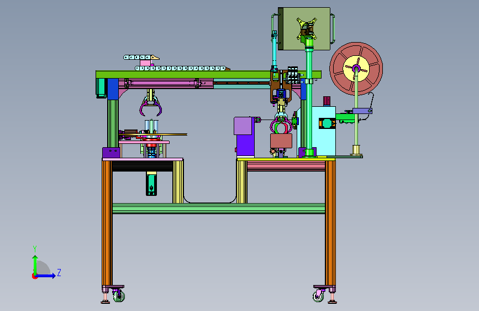Image resolution: width=479 pixels, height=311 pixels.
Task: Select the right yellow inner support leg
Action: [241, 182]
